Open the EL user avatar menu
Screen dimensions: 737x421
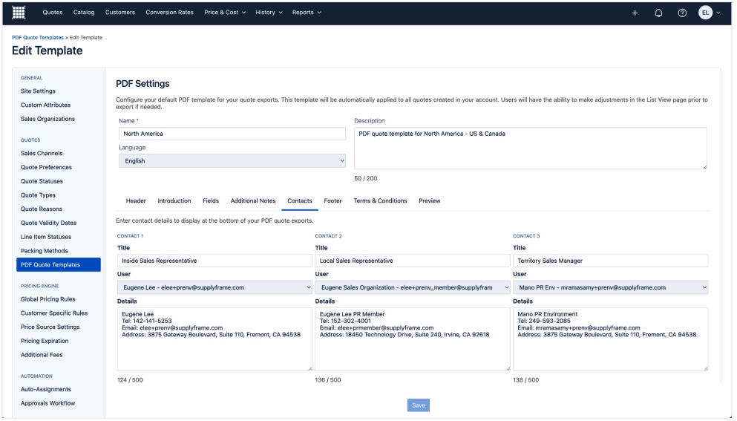pyautogui.click(x=709, y=13)
